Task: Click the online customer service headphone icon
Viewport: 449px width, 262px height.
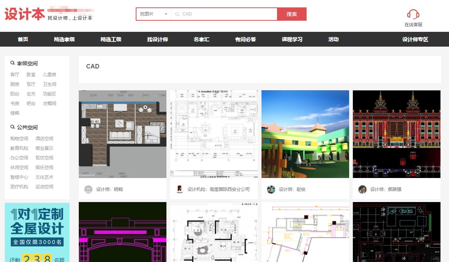Action: 412,14
